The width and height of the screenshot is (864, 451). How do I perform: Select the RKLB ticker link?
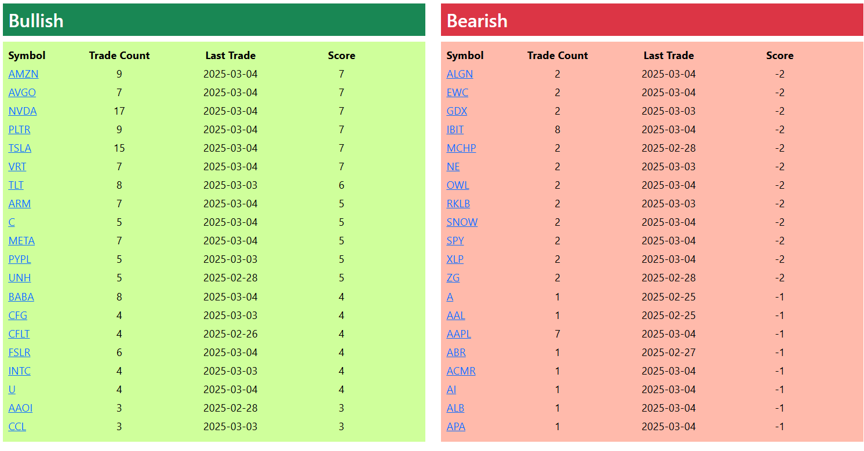(x=458, y=204)
